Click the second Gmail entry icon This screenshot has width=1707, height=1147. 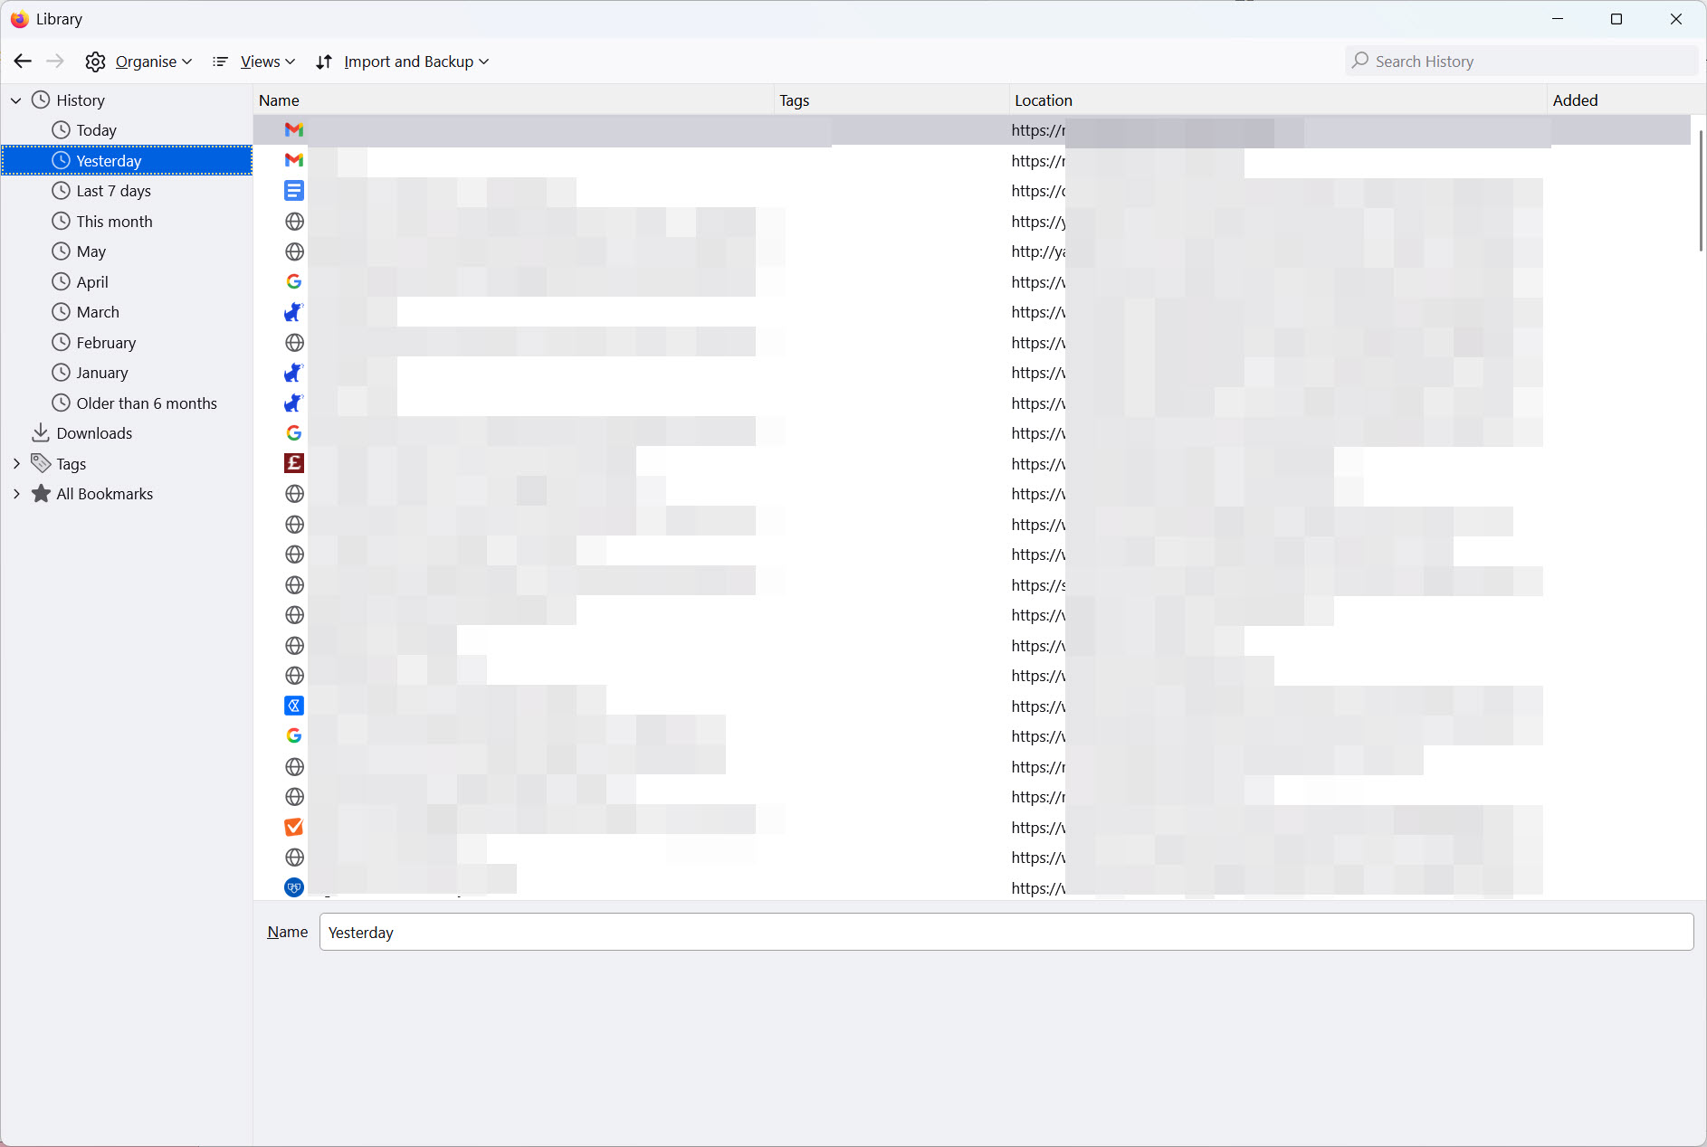(x=294, y=160)
